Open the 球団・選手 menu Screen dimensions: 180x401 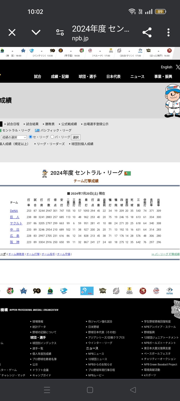pyautogui.click(x=88, y=76)
